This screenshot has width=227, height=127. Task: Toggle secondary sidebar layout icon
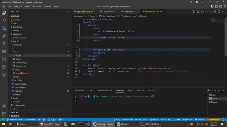tap(221, 6)
